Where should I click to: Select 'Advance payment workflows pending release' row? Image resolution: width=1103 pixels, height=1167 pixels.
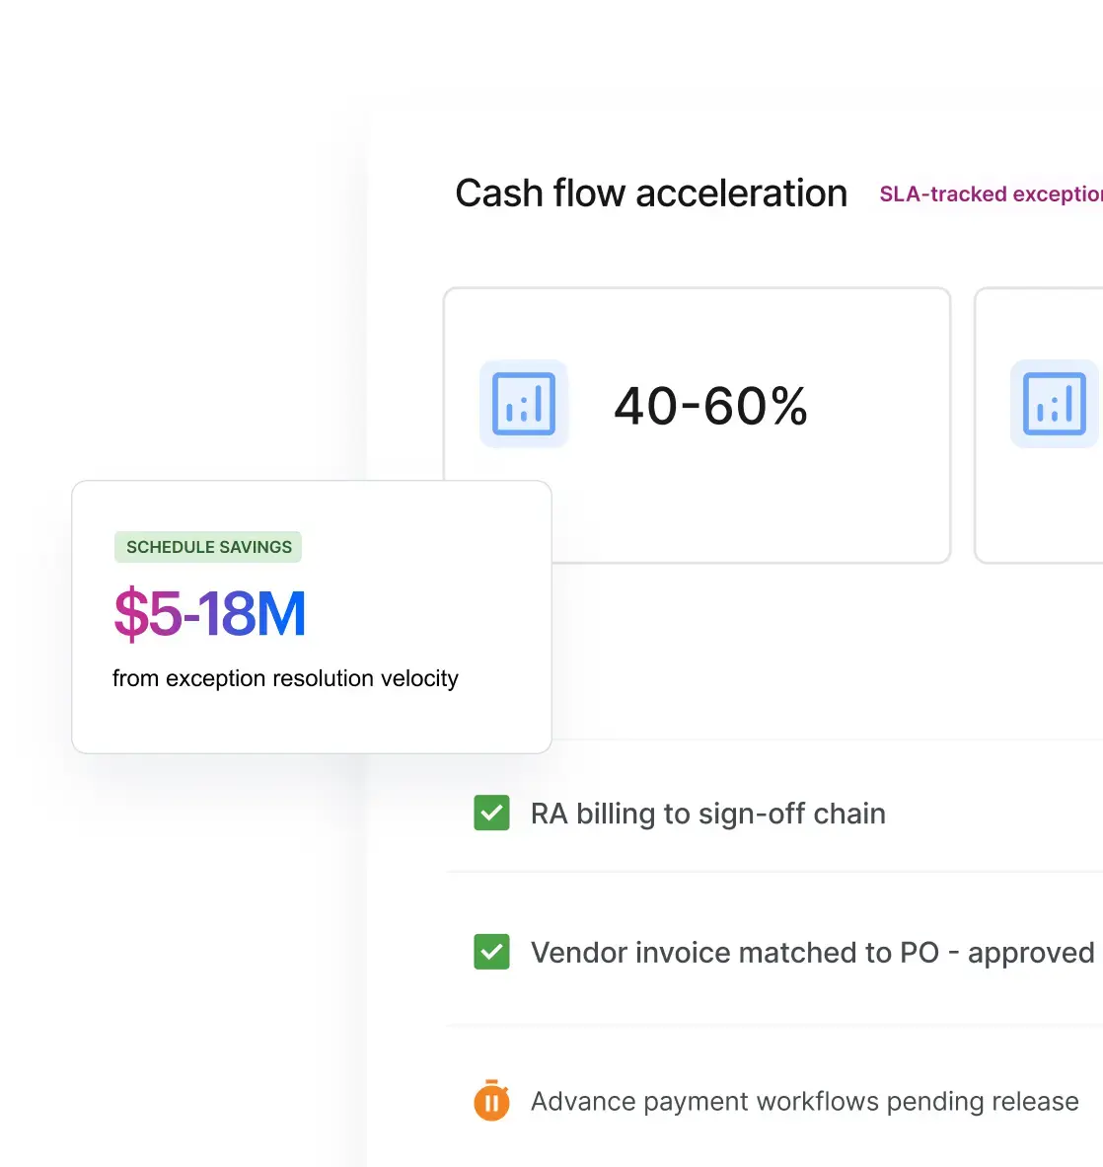click(774, 1101)
